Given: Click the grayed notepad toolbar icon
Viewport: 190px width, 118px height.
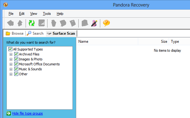Looking at the screenshot, I should coord(73,23).
